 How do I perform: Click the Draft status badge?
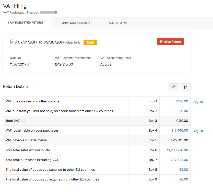(x=90, y=42)
